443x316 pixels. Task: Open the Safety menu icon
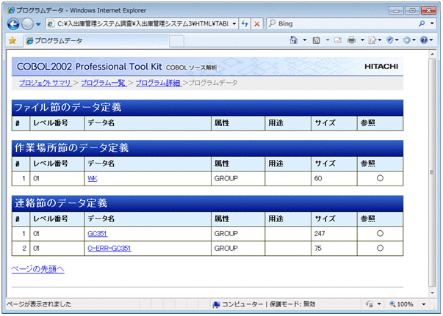390,40
